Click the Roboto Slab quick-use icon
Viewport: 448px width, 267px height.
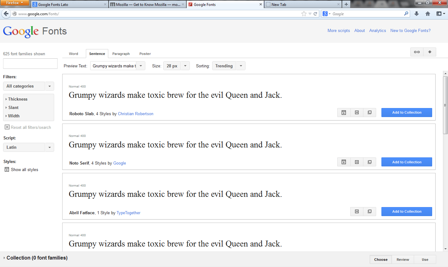tap(357, 112)
